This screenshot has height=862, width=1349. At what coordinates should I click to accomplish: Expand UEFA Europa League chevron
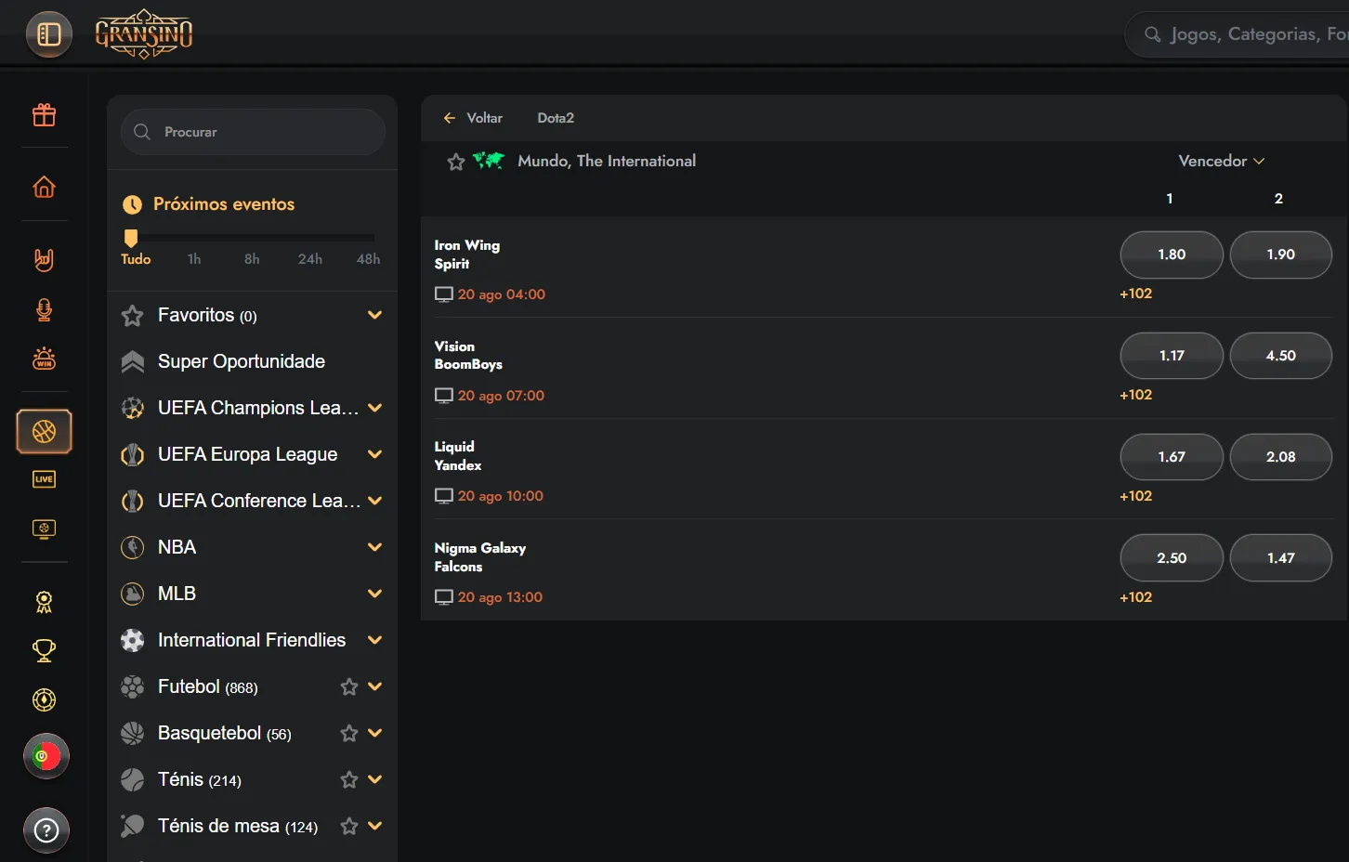click(375, 454)
